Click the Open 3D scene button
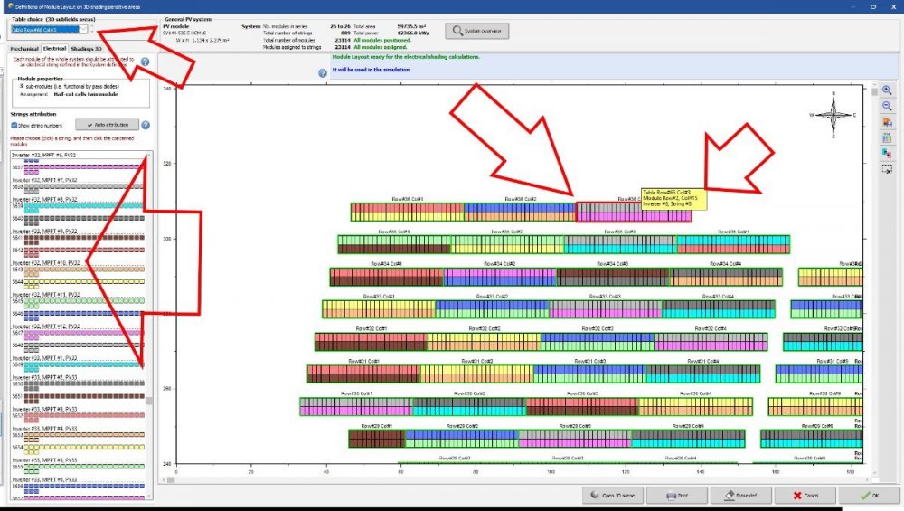This screenshot has width=904, height=511. point(612,496)
